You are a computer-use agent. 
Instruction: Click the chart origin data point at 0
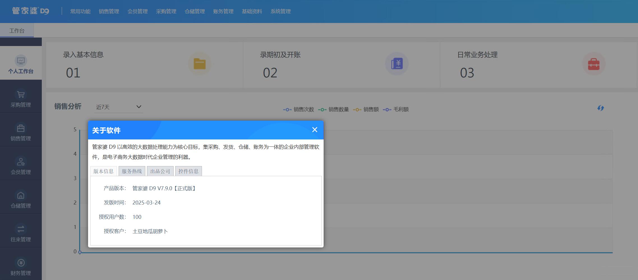(x=80, y=252)
